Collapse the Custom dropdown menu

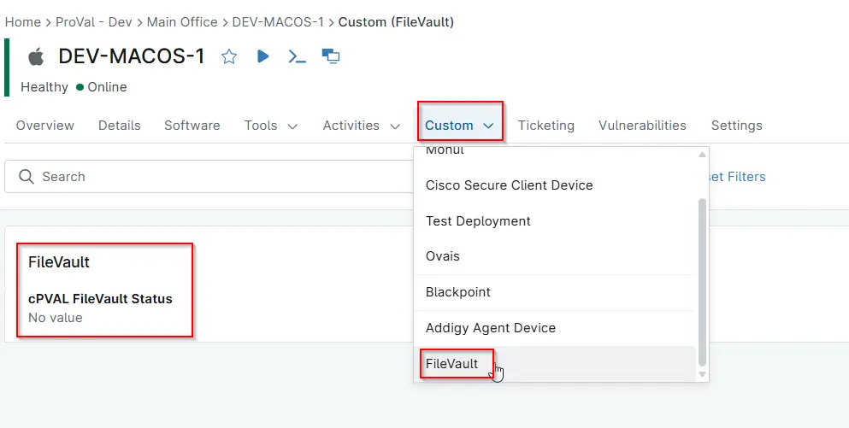click(459, 126)
